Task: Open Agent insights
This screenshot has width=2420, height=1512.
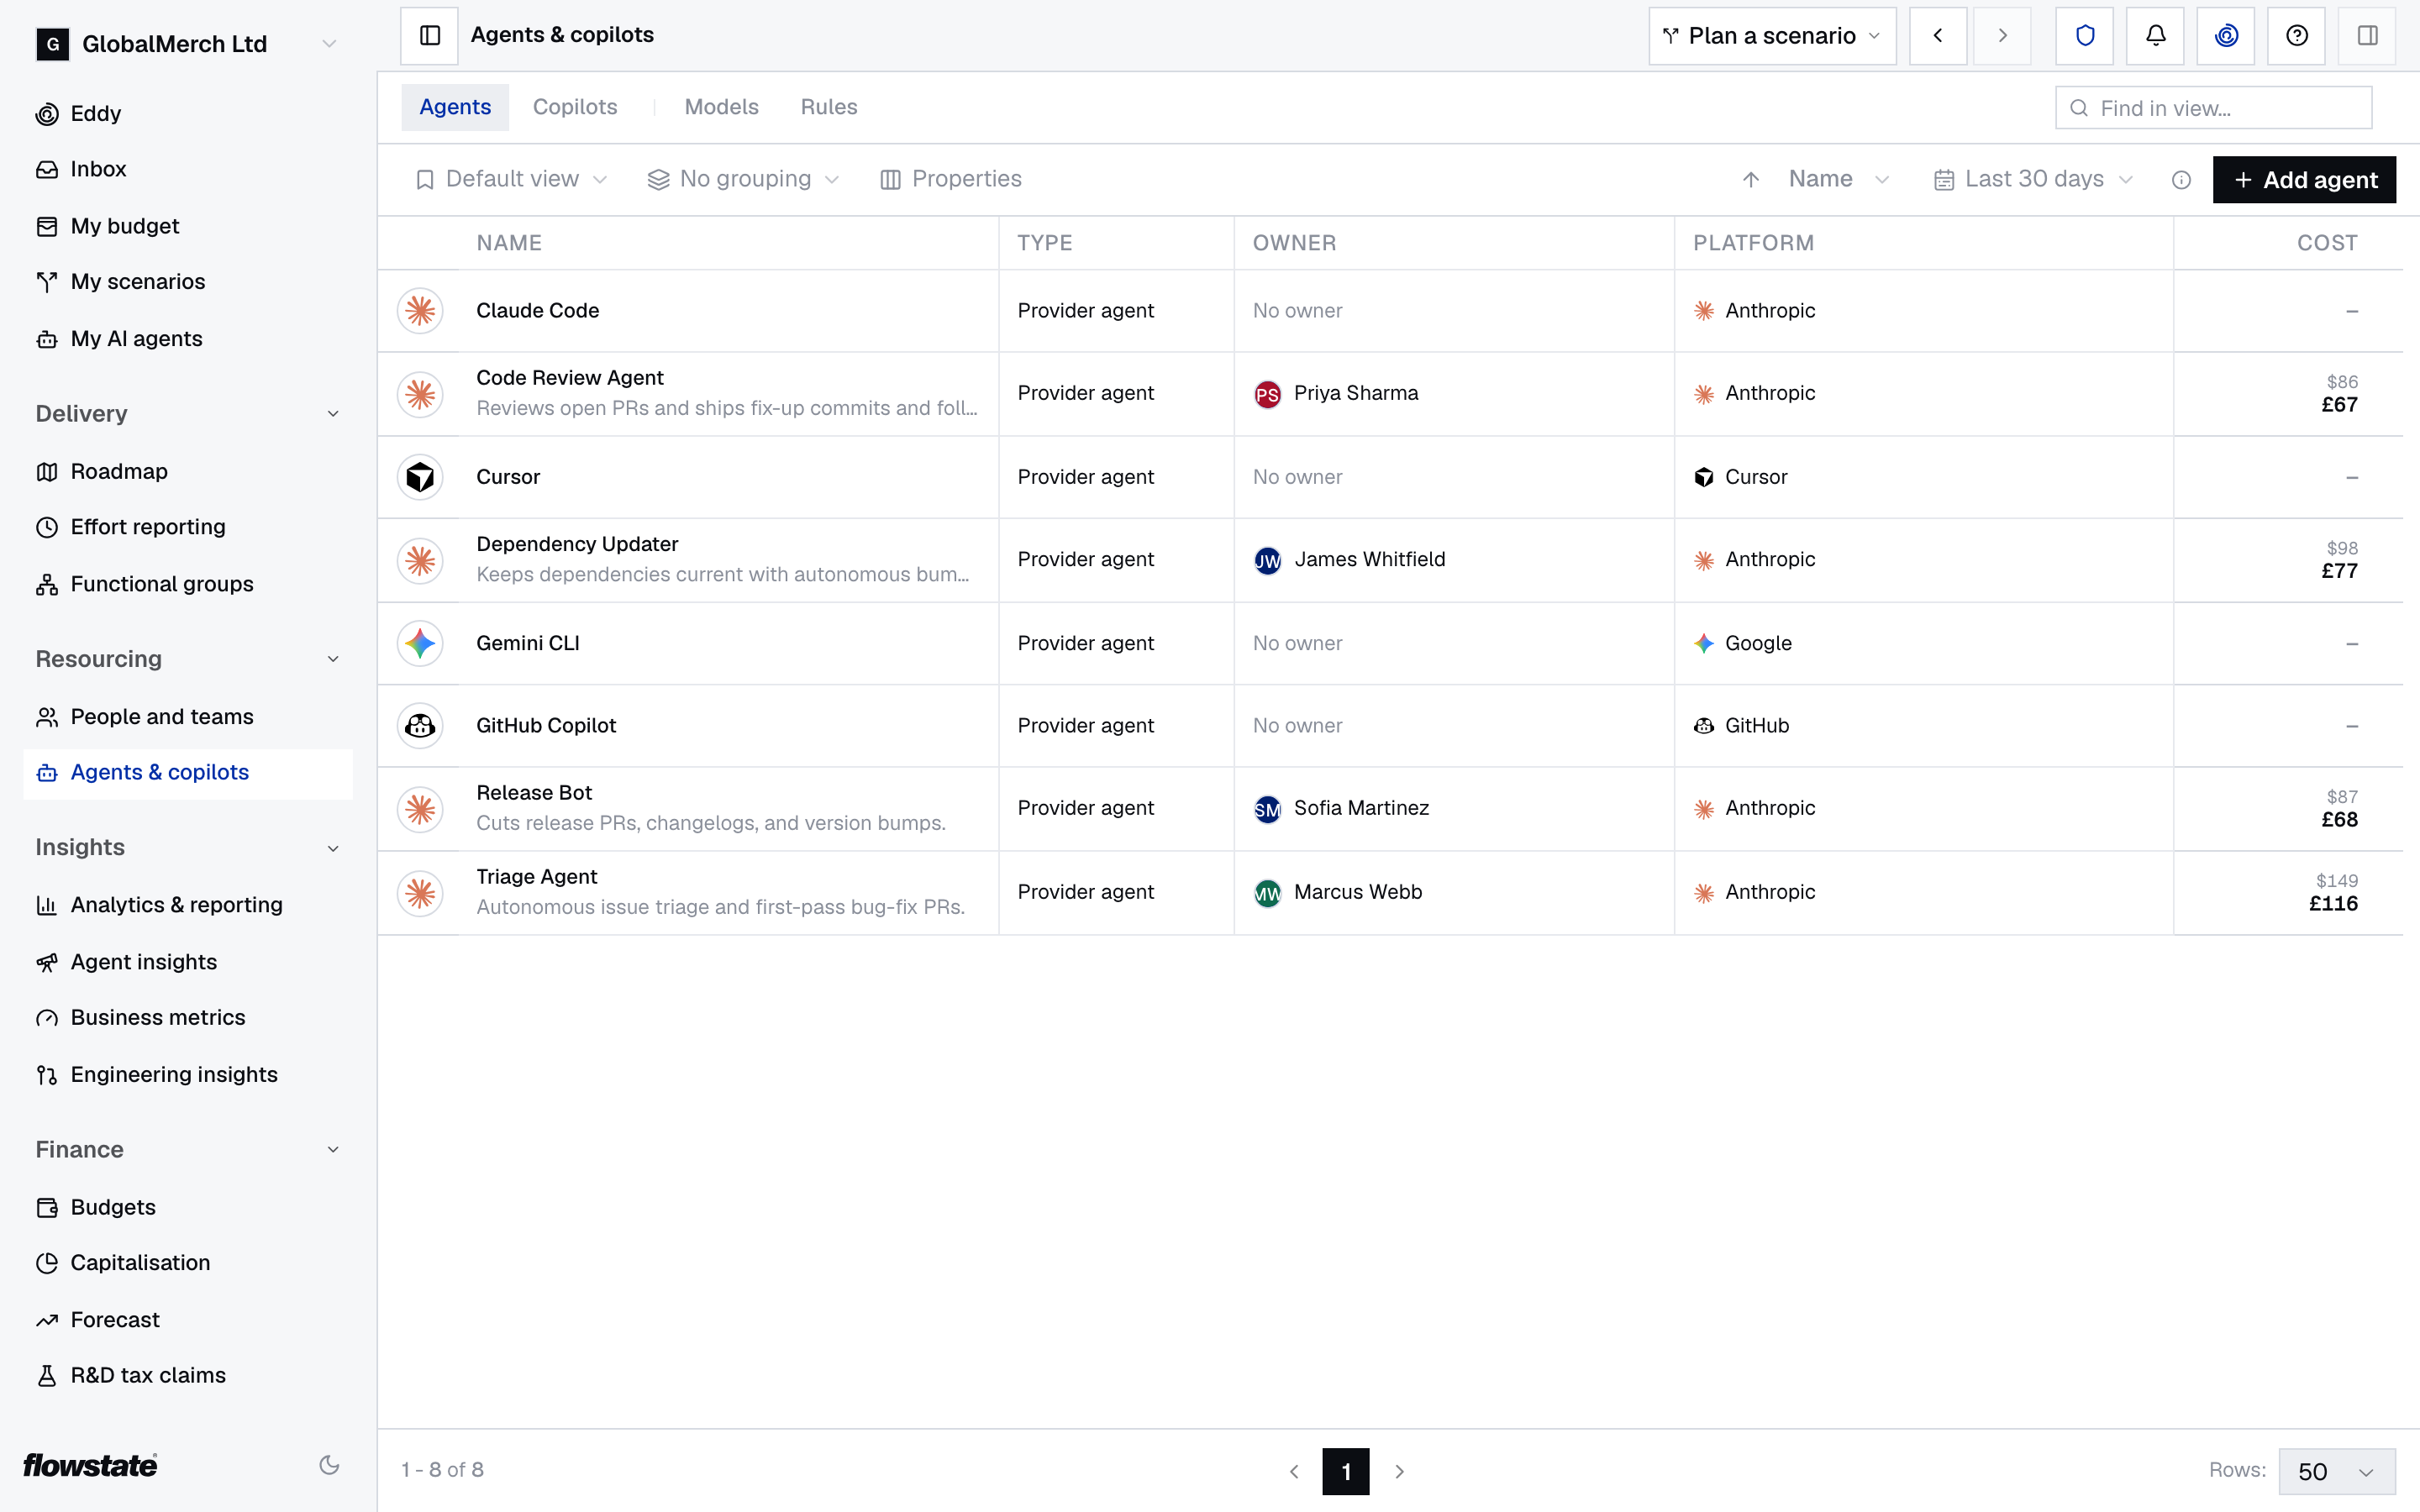Action: pos(188,962)
